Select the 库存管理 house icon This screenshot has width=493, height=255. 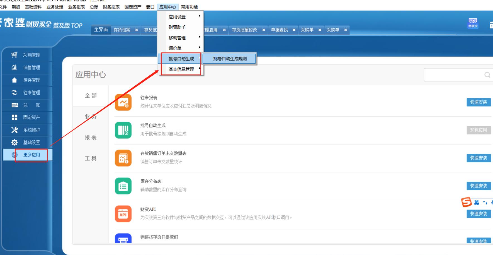click(x=14, y=80)
